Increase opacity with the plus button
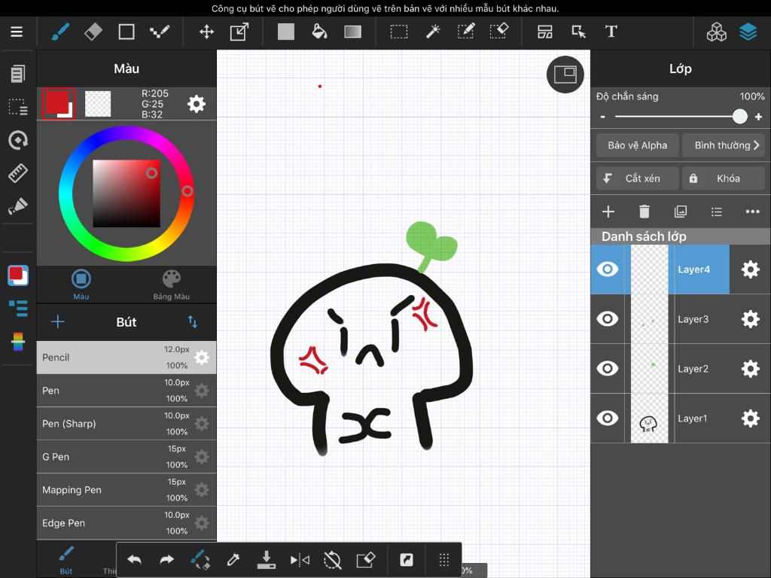 click(x=759, y=117)
